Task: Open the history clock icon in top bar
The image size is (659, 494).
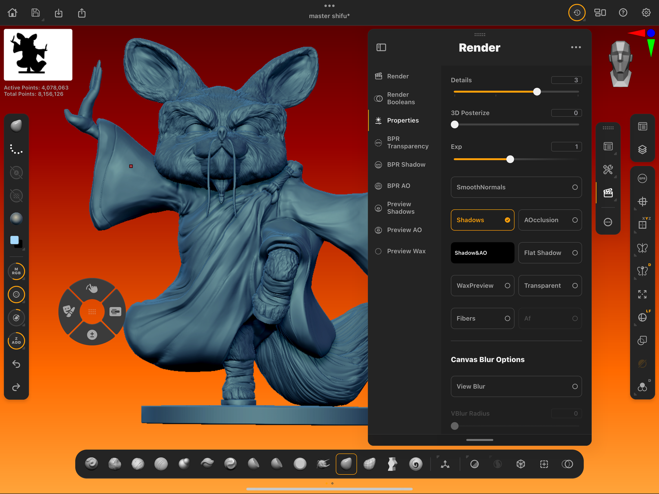Action: click(x=577, y=12)
